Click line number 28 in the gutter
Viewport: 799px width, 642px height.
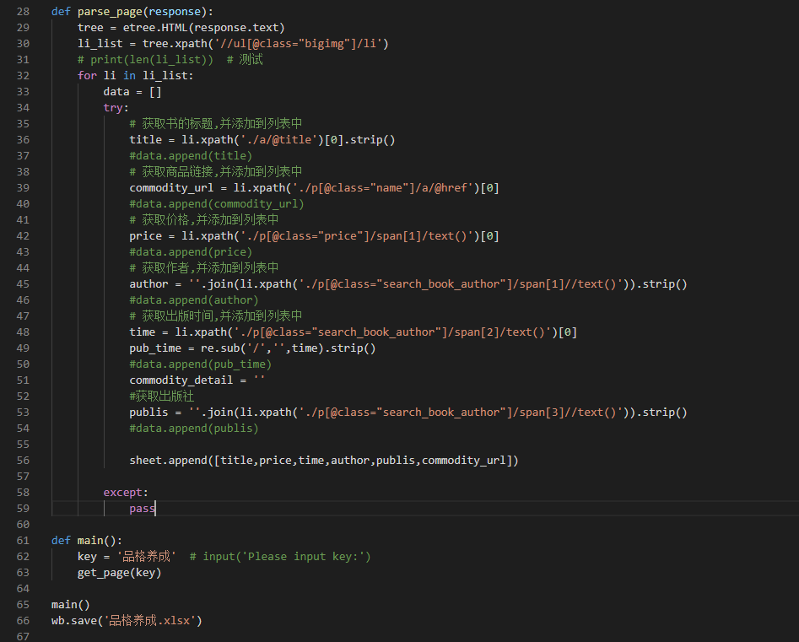[x=23, y=12]
